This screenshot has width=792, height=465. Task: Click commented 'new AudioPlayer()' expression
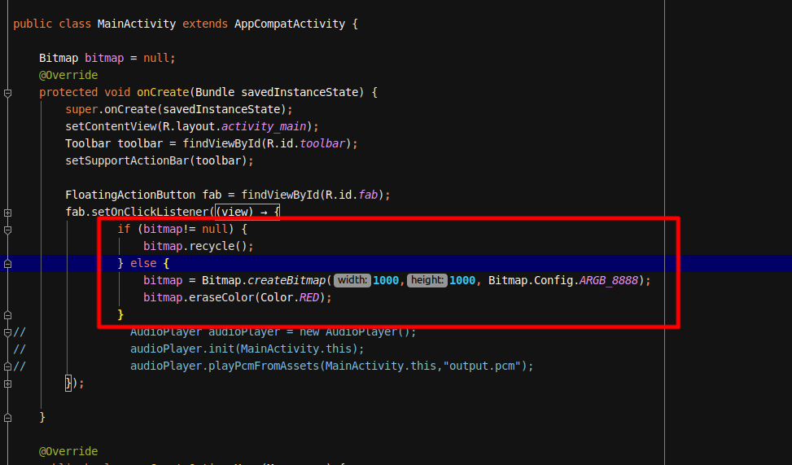point(355,332)
